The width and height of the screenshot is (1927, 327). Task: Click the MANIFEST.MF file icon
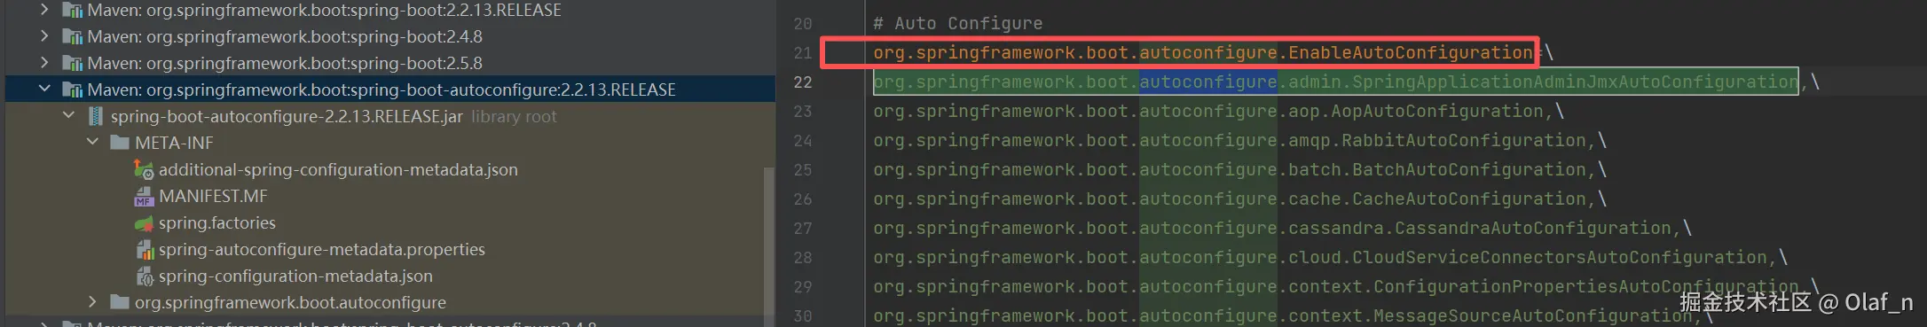[x=144, y=197]
